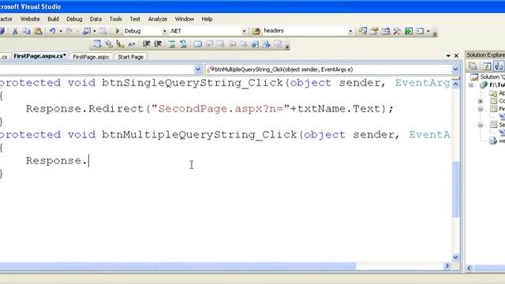Click the Increase Line Indent icon
This screenshot has height=284, width=505.
tap(158, 44)
